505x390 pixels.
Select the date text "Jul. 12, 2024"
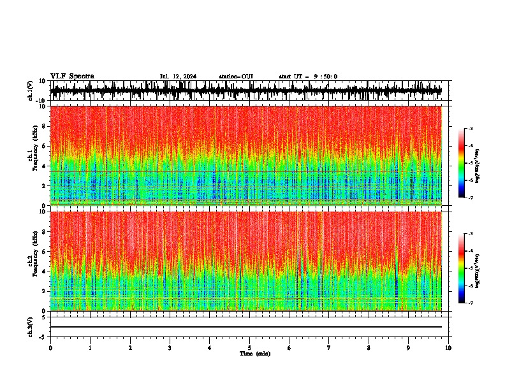178,76
